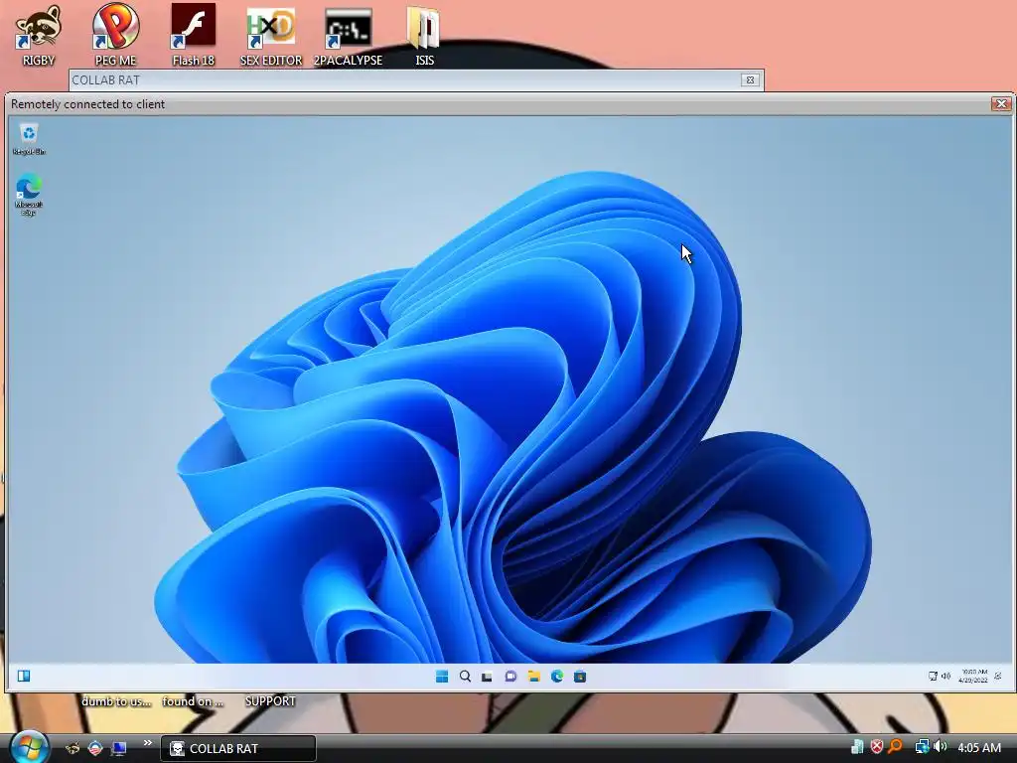Viewport: 1017px width, 763px height.
Task: Click the host tray devices icon
Action: (x=857, y=747)
